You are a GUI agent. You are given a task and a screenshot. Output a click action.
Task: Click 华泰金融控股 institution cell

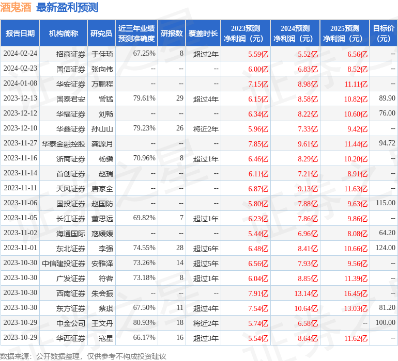pyautogui.click(x=64, y=144)
